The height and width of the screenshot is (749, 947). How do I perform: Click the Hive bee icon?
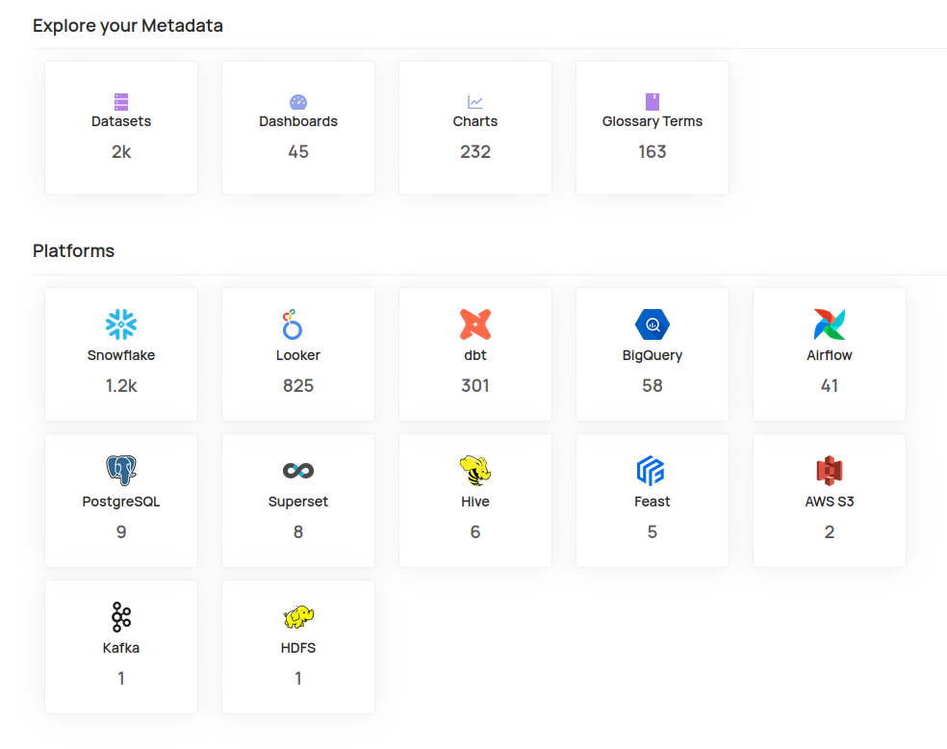pyautogui.click(x=475, y=471)
